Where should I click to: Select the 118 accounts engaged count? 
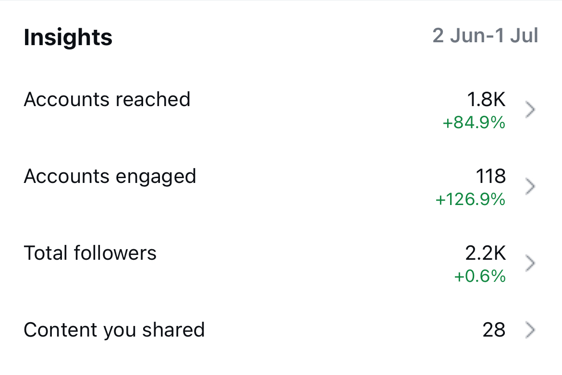[491, 176]
